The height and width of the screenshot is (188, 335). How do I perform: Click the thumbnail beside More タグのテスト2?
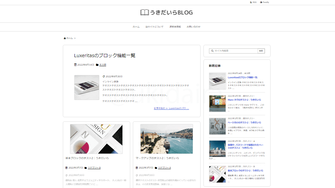point(217,104)
